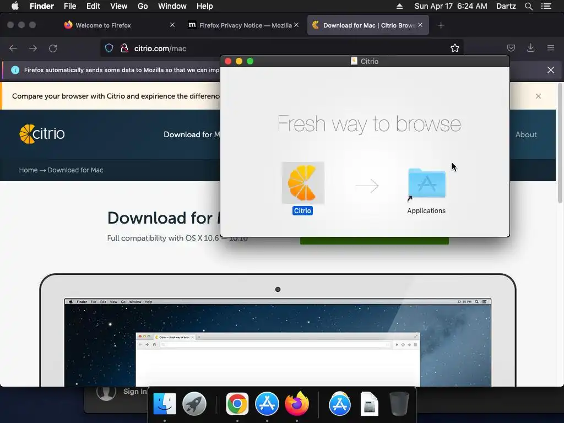The image size is (564, 423).
Task: Open Control Center list icon in menu bar
Action: point(546,6)
